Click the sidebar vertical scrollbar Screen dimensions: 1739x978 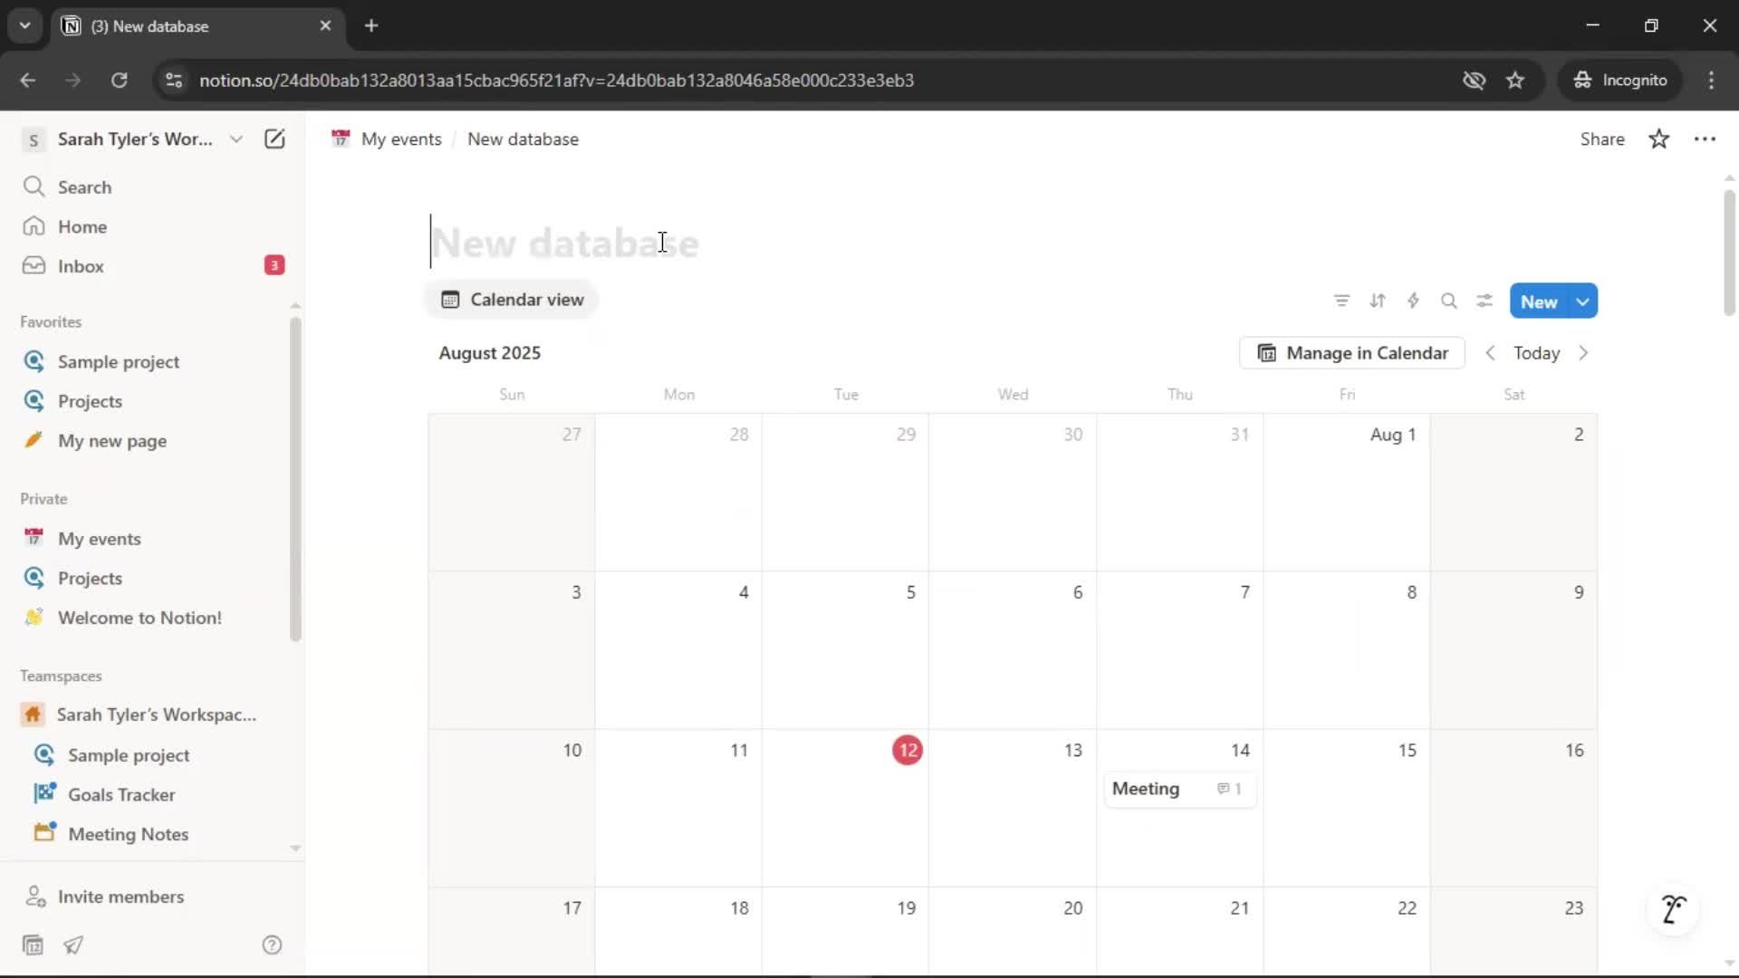295,480
